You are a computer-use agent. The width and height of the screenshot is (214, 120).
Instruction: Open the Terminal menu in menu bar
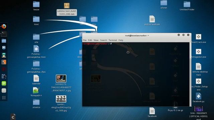pyautogui.click(x=113, y=40)
